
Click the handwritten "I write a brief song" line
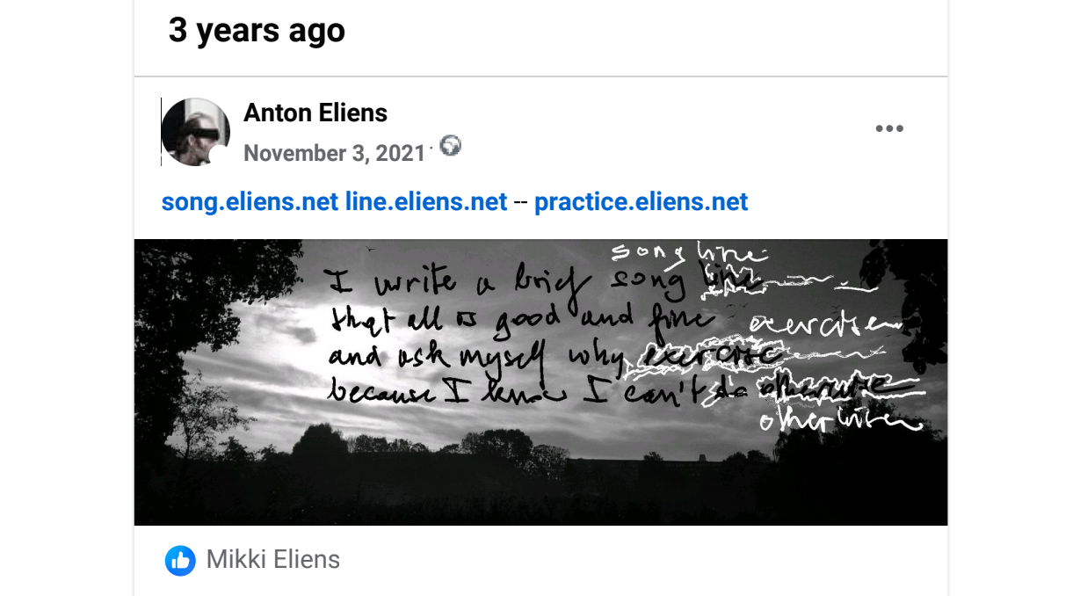point(505,279)
